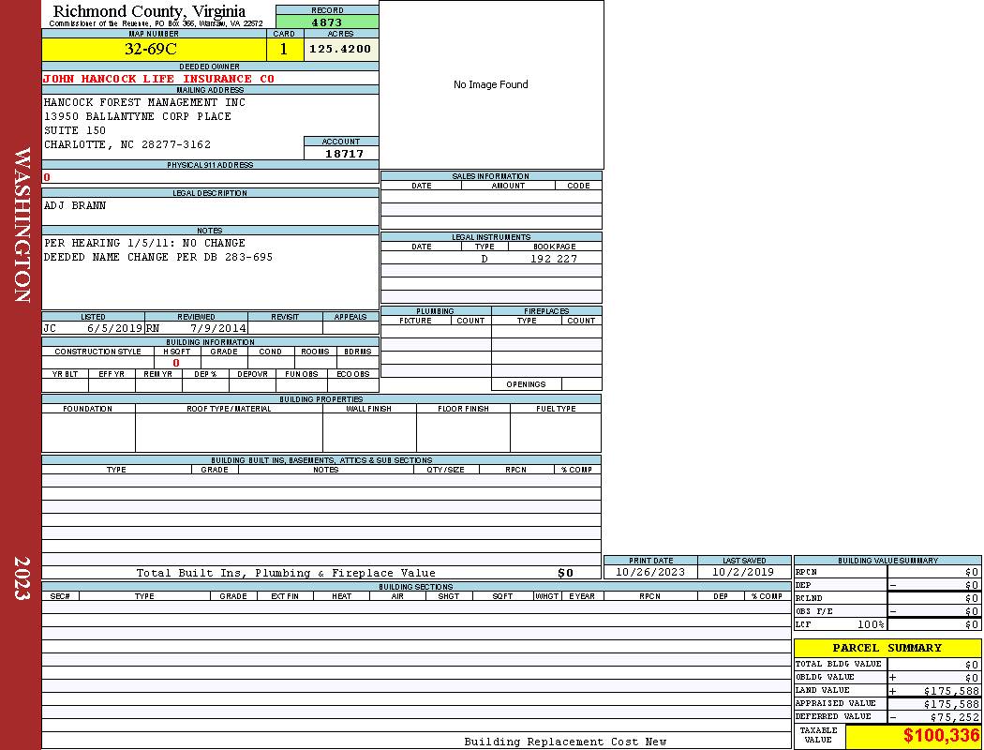
Task: Select the notes text about hearing 1/5/11
Action: click(144, 243)
